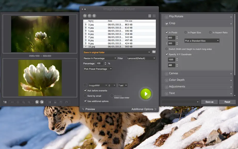Click the remove image minus icon
The height and width of the screenshot is (149, 238).
tap(90, 16)
